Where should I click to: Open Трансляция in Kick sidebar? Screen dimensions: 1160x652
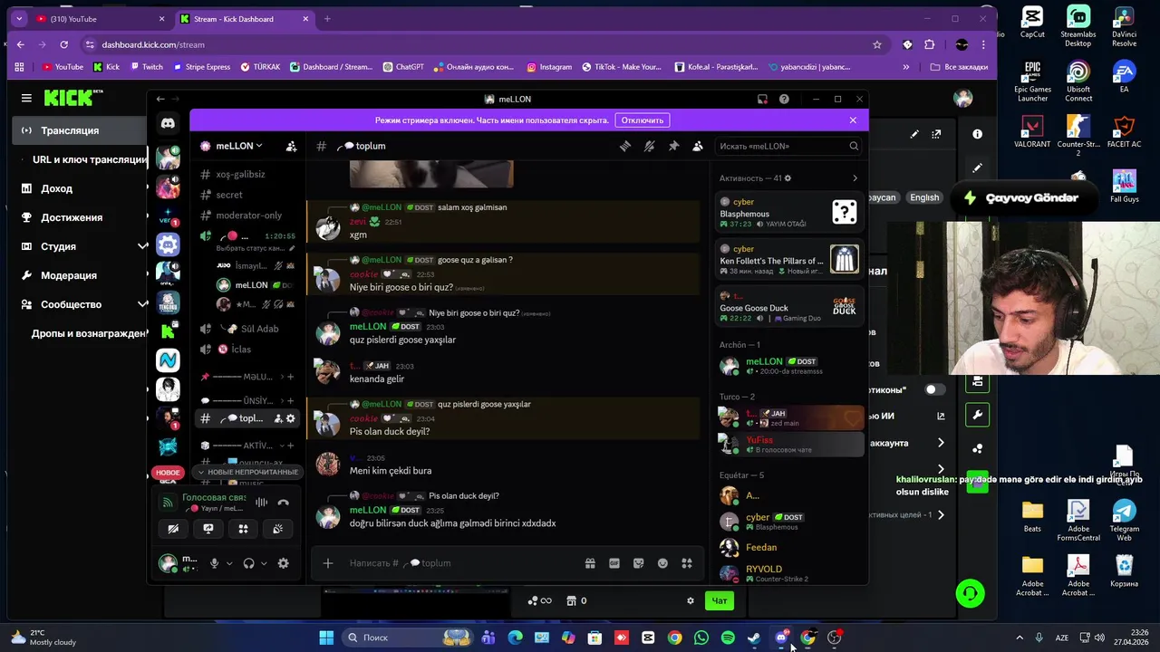tap(80, 130)
